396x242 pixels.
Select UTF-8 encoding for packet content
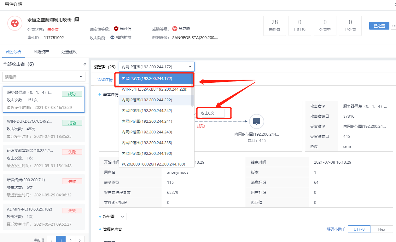point(359,229)
